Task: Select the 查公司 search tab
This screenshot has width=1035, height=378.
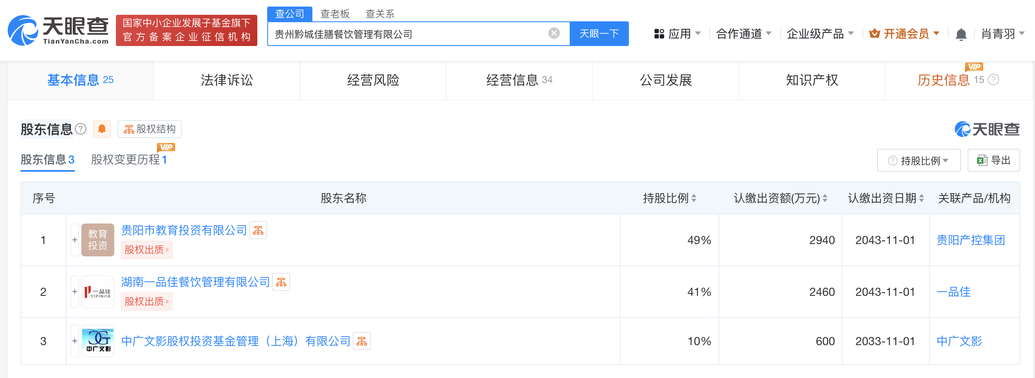Action: [x=289, y=14]
